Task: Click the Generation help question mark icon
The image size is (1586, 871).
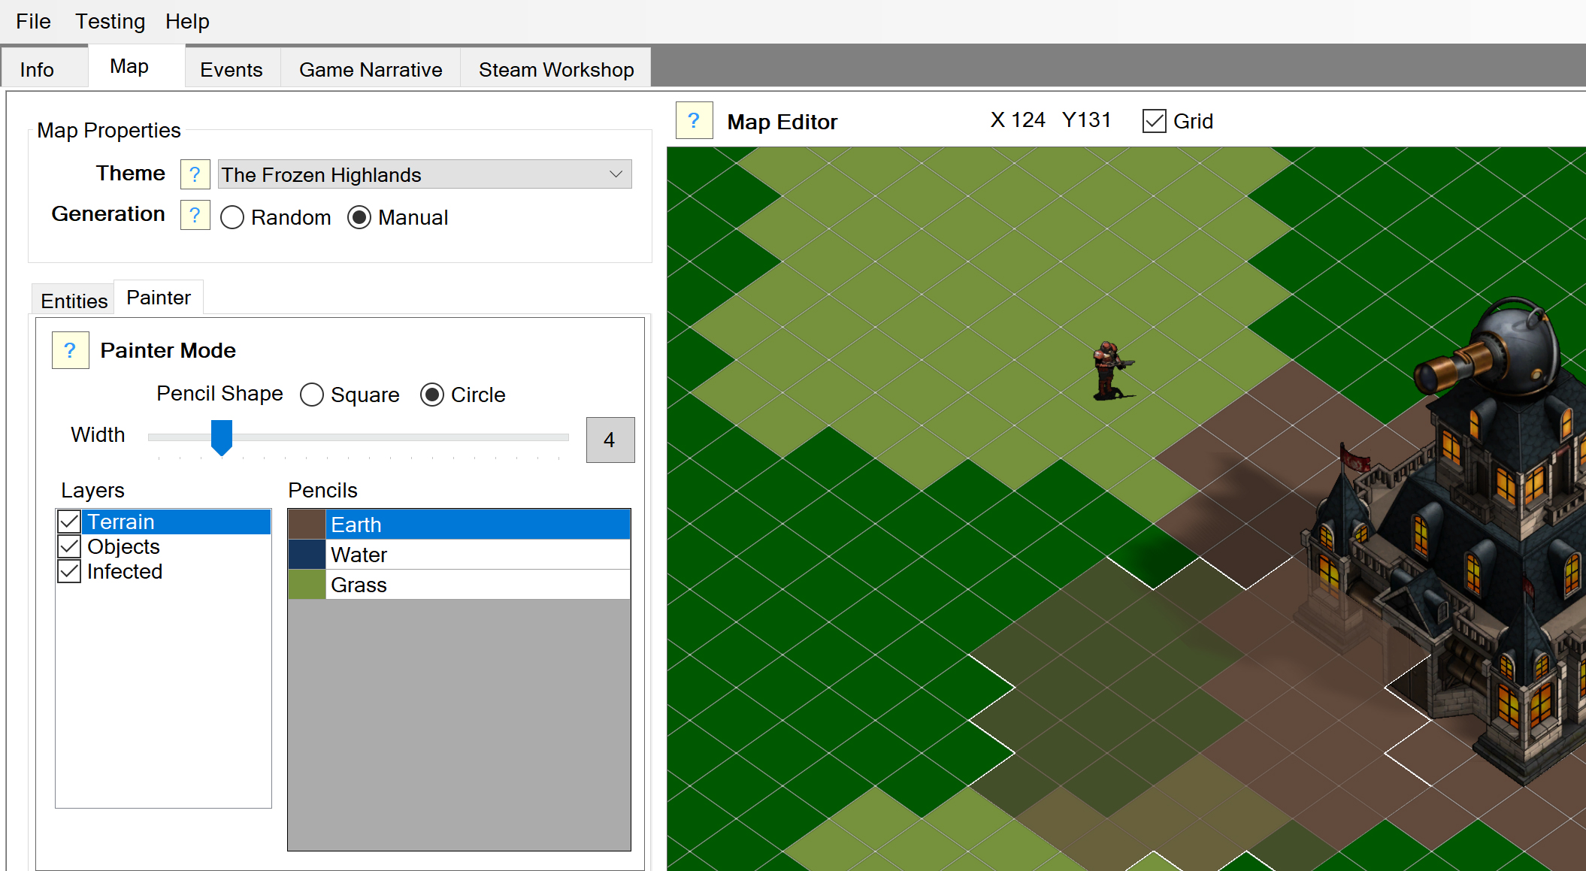Action: [195, 216]
